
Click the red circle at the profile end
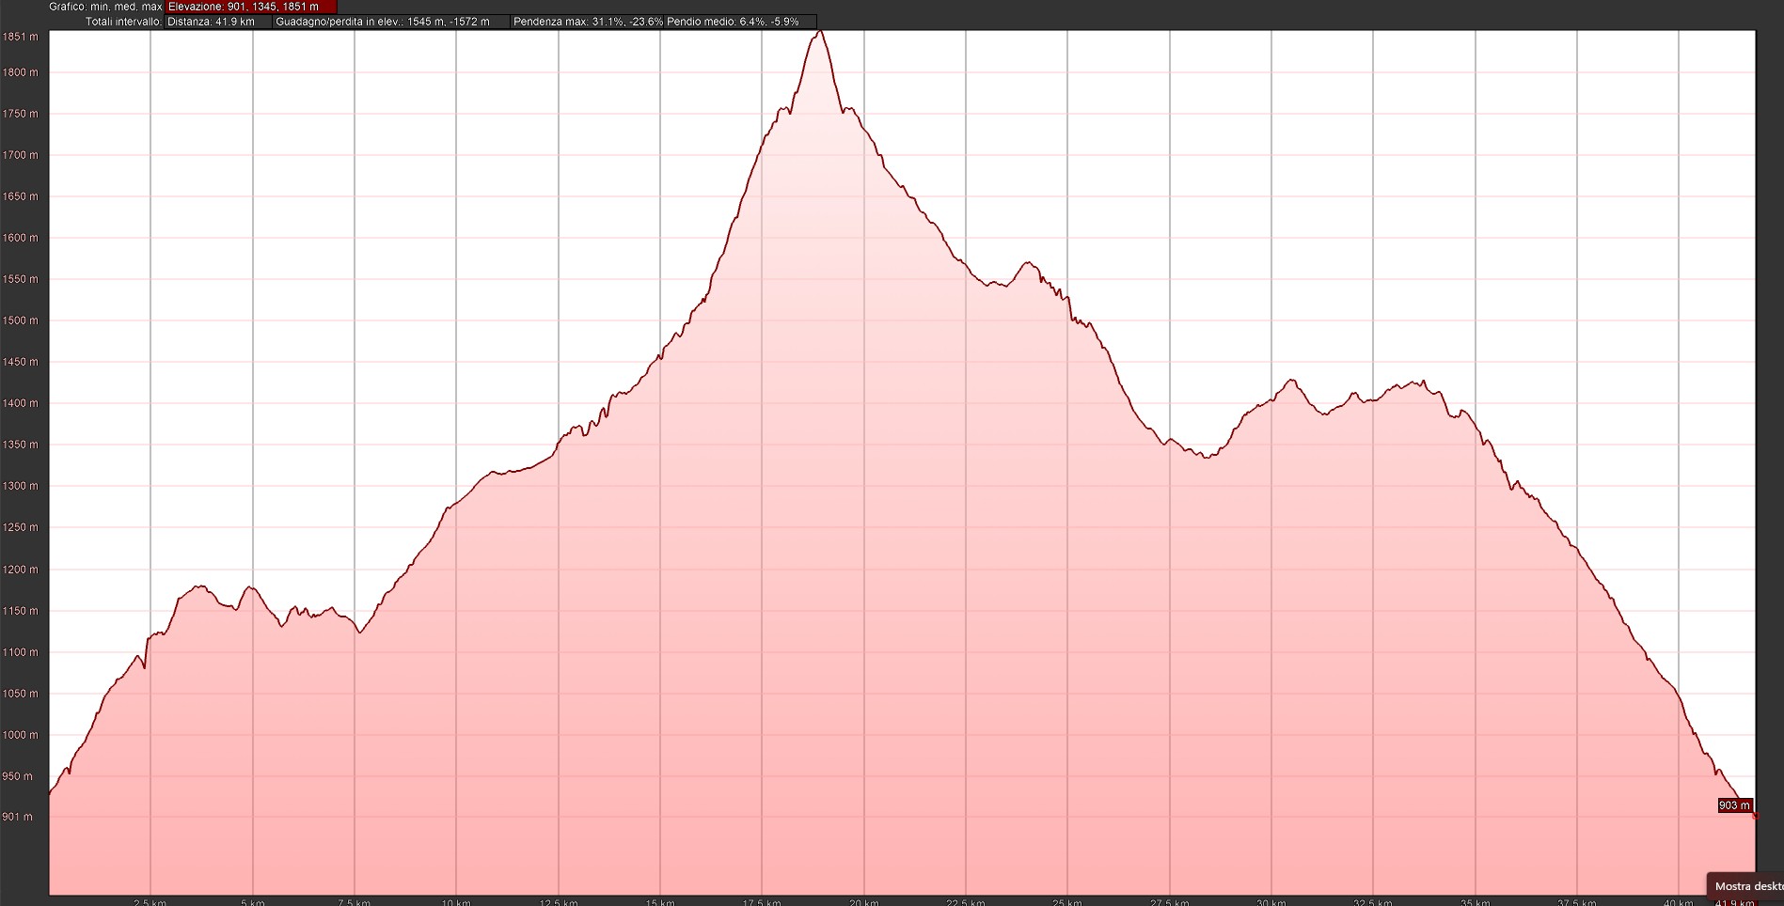click(1755, 816)
